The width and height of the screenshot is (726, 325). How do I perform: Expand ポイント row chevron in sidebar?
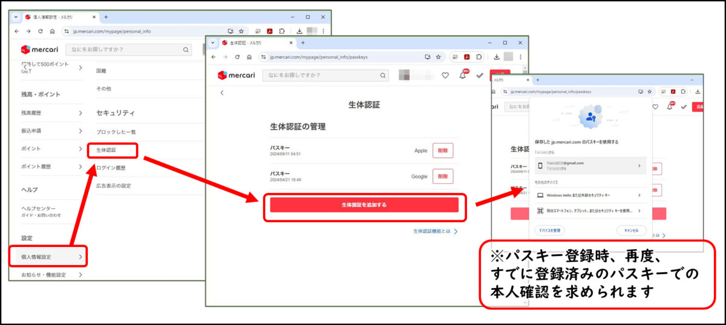[80, 149]
